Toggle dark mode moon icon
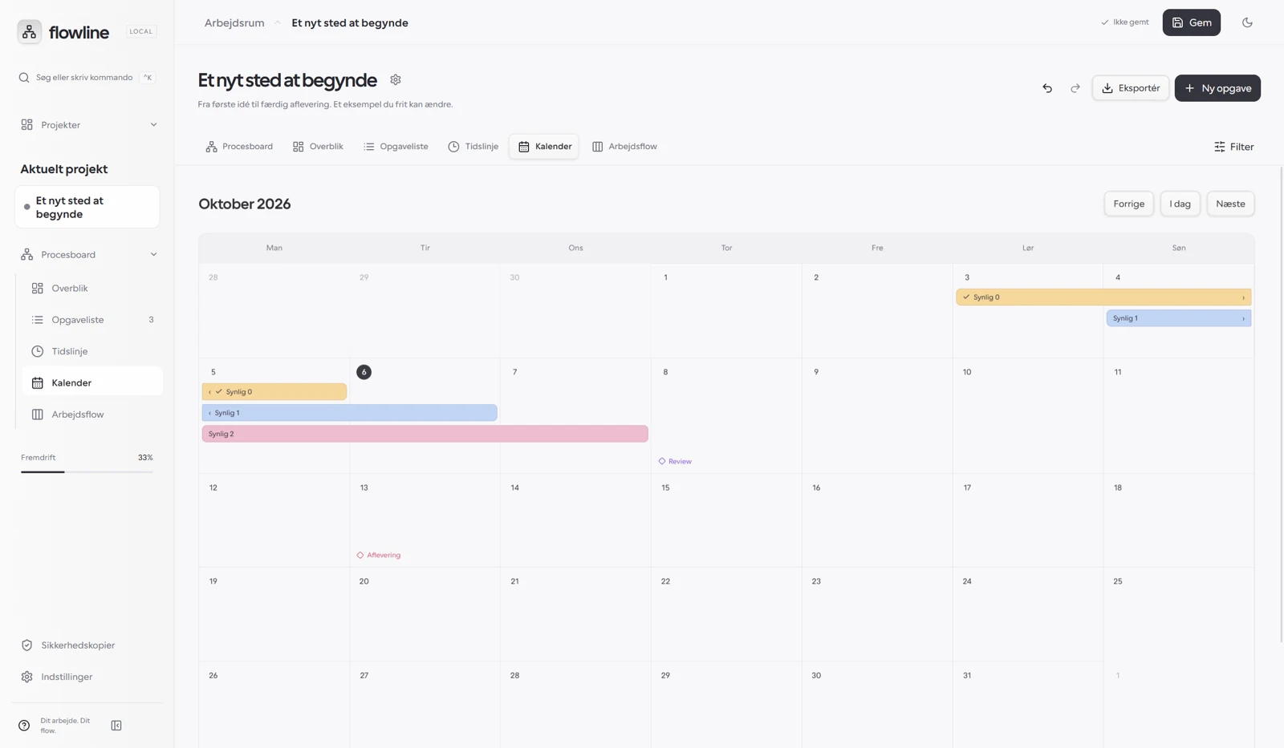Screen dimensions: 1284x748 [x=1247, y=22]
